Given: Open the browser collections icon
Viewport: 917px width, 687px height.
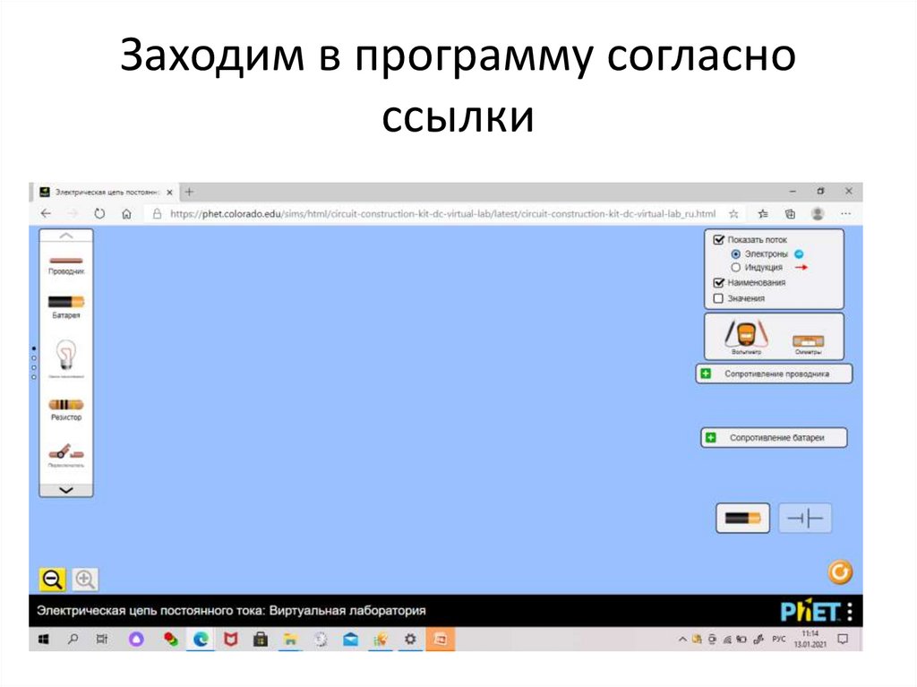Looking at the screenshot, I should click(x=790, y=213).
